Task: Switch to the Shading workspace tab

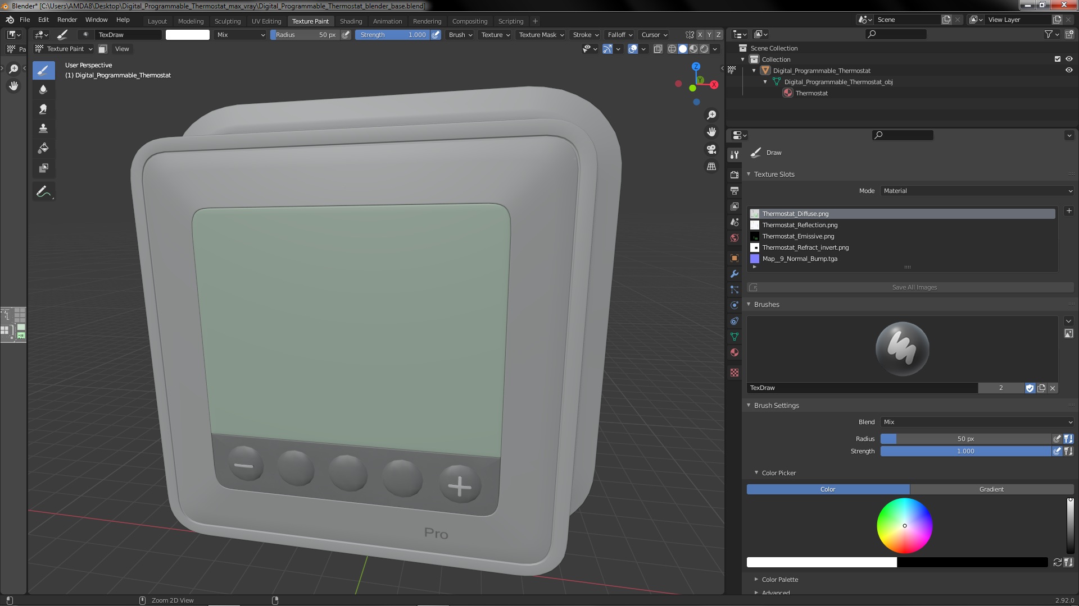Action: tap(351, 21)
